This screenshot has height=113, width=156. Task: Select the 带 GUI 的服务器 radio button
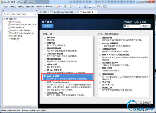pyautogui.click(x=45, y=70)
